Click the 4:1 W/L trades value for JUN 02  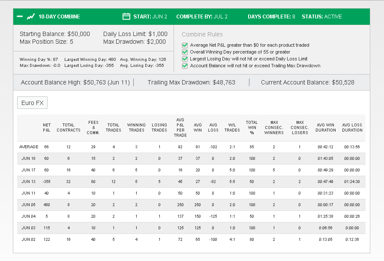tap(232, 240)
